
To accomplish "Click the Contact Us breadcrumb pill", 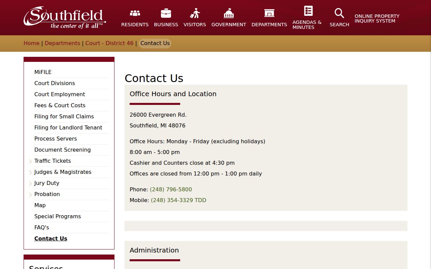I will [x=155, y=43].
